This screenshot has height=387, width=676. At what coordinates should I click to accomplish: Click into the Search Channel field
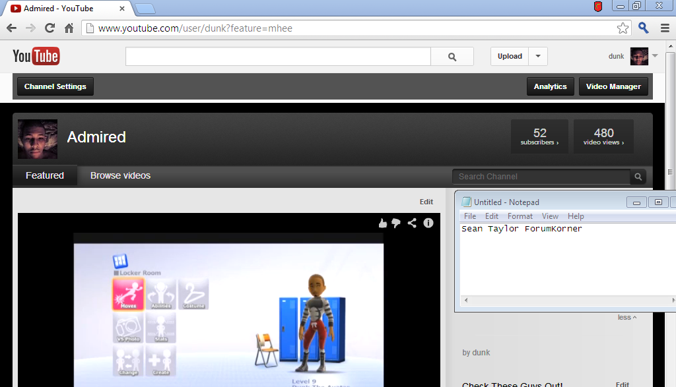tap(541, 177)
